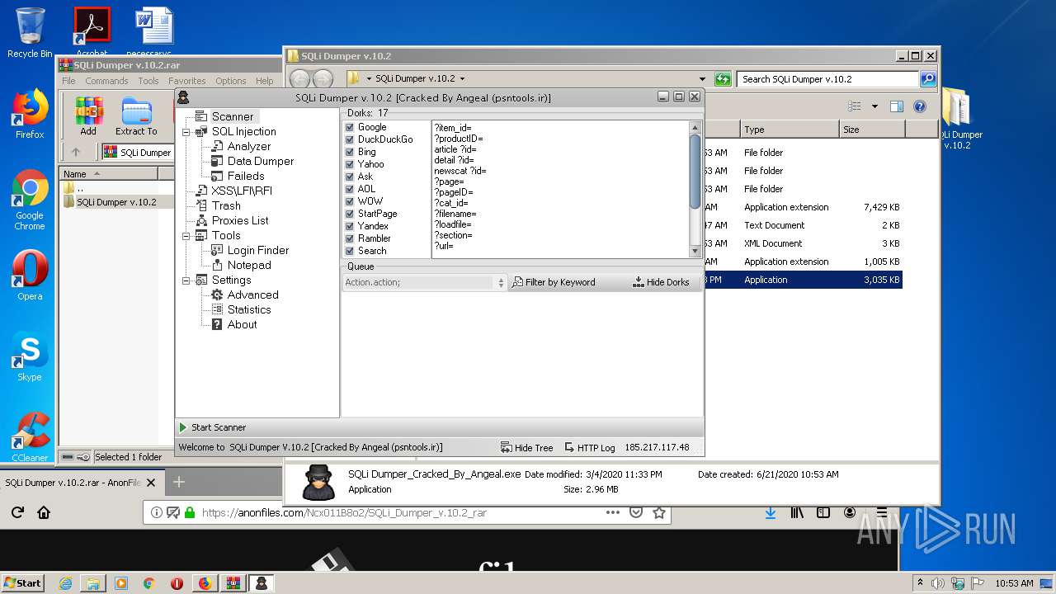Click the Firefox home button
Viewport: 1056px width, 594px height.
point(44,512)
